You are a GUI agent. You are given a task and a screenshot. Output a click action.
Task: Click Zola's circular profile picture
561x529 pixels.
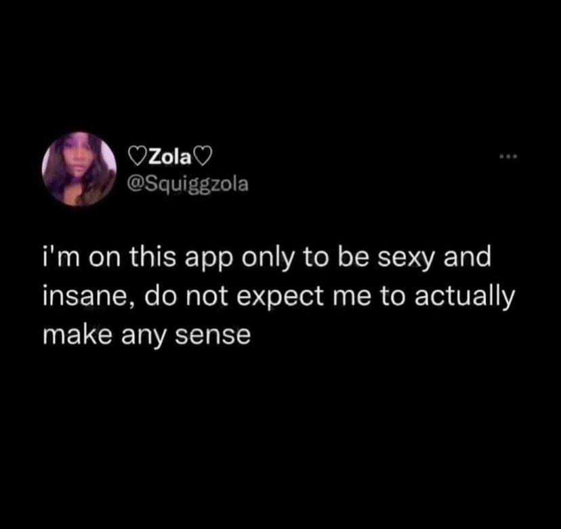(x=79, y=169)
